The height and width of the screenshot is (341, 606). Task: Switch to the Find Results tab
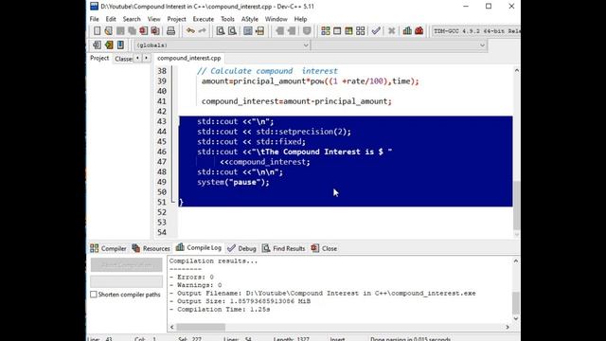[284, 248]
